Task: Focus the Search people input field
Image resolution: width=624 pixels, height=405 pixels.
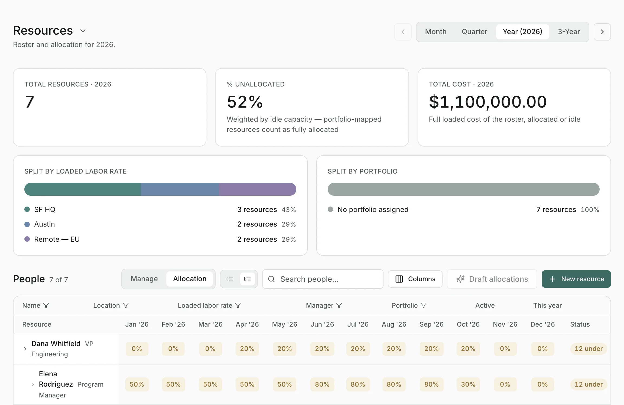Action: click(323, 279)
